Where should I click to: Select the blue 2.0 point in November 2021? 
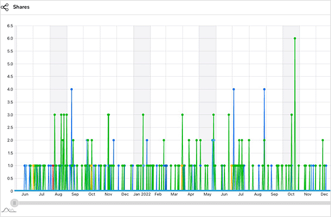(114, 140)
